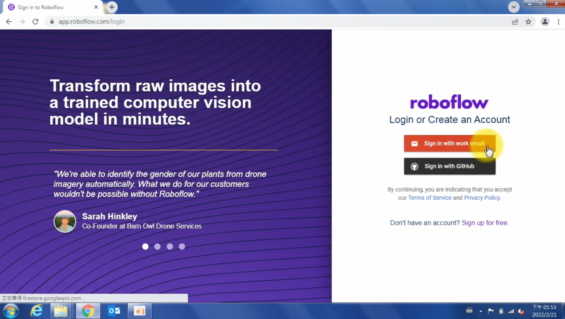This screenshot has height=319, width=565.
Task: Open the Terms of Service link
Action: click(430, 198)
